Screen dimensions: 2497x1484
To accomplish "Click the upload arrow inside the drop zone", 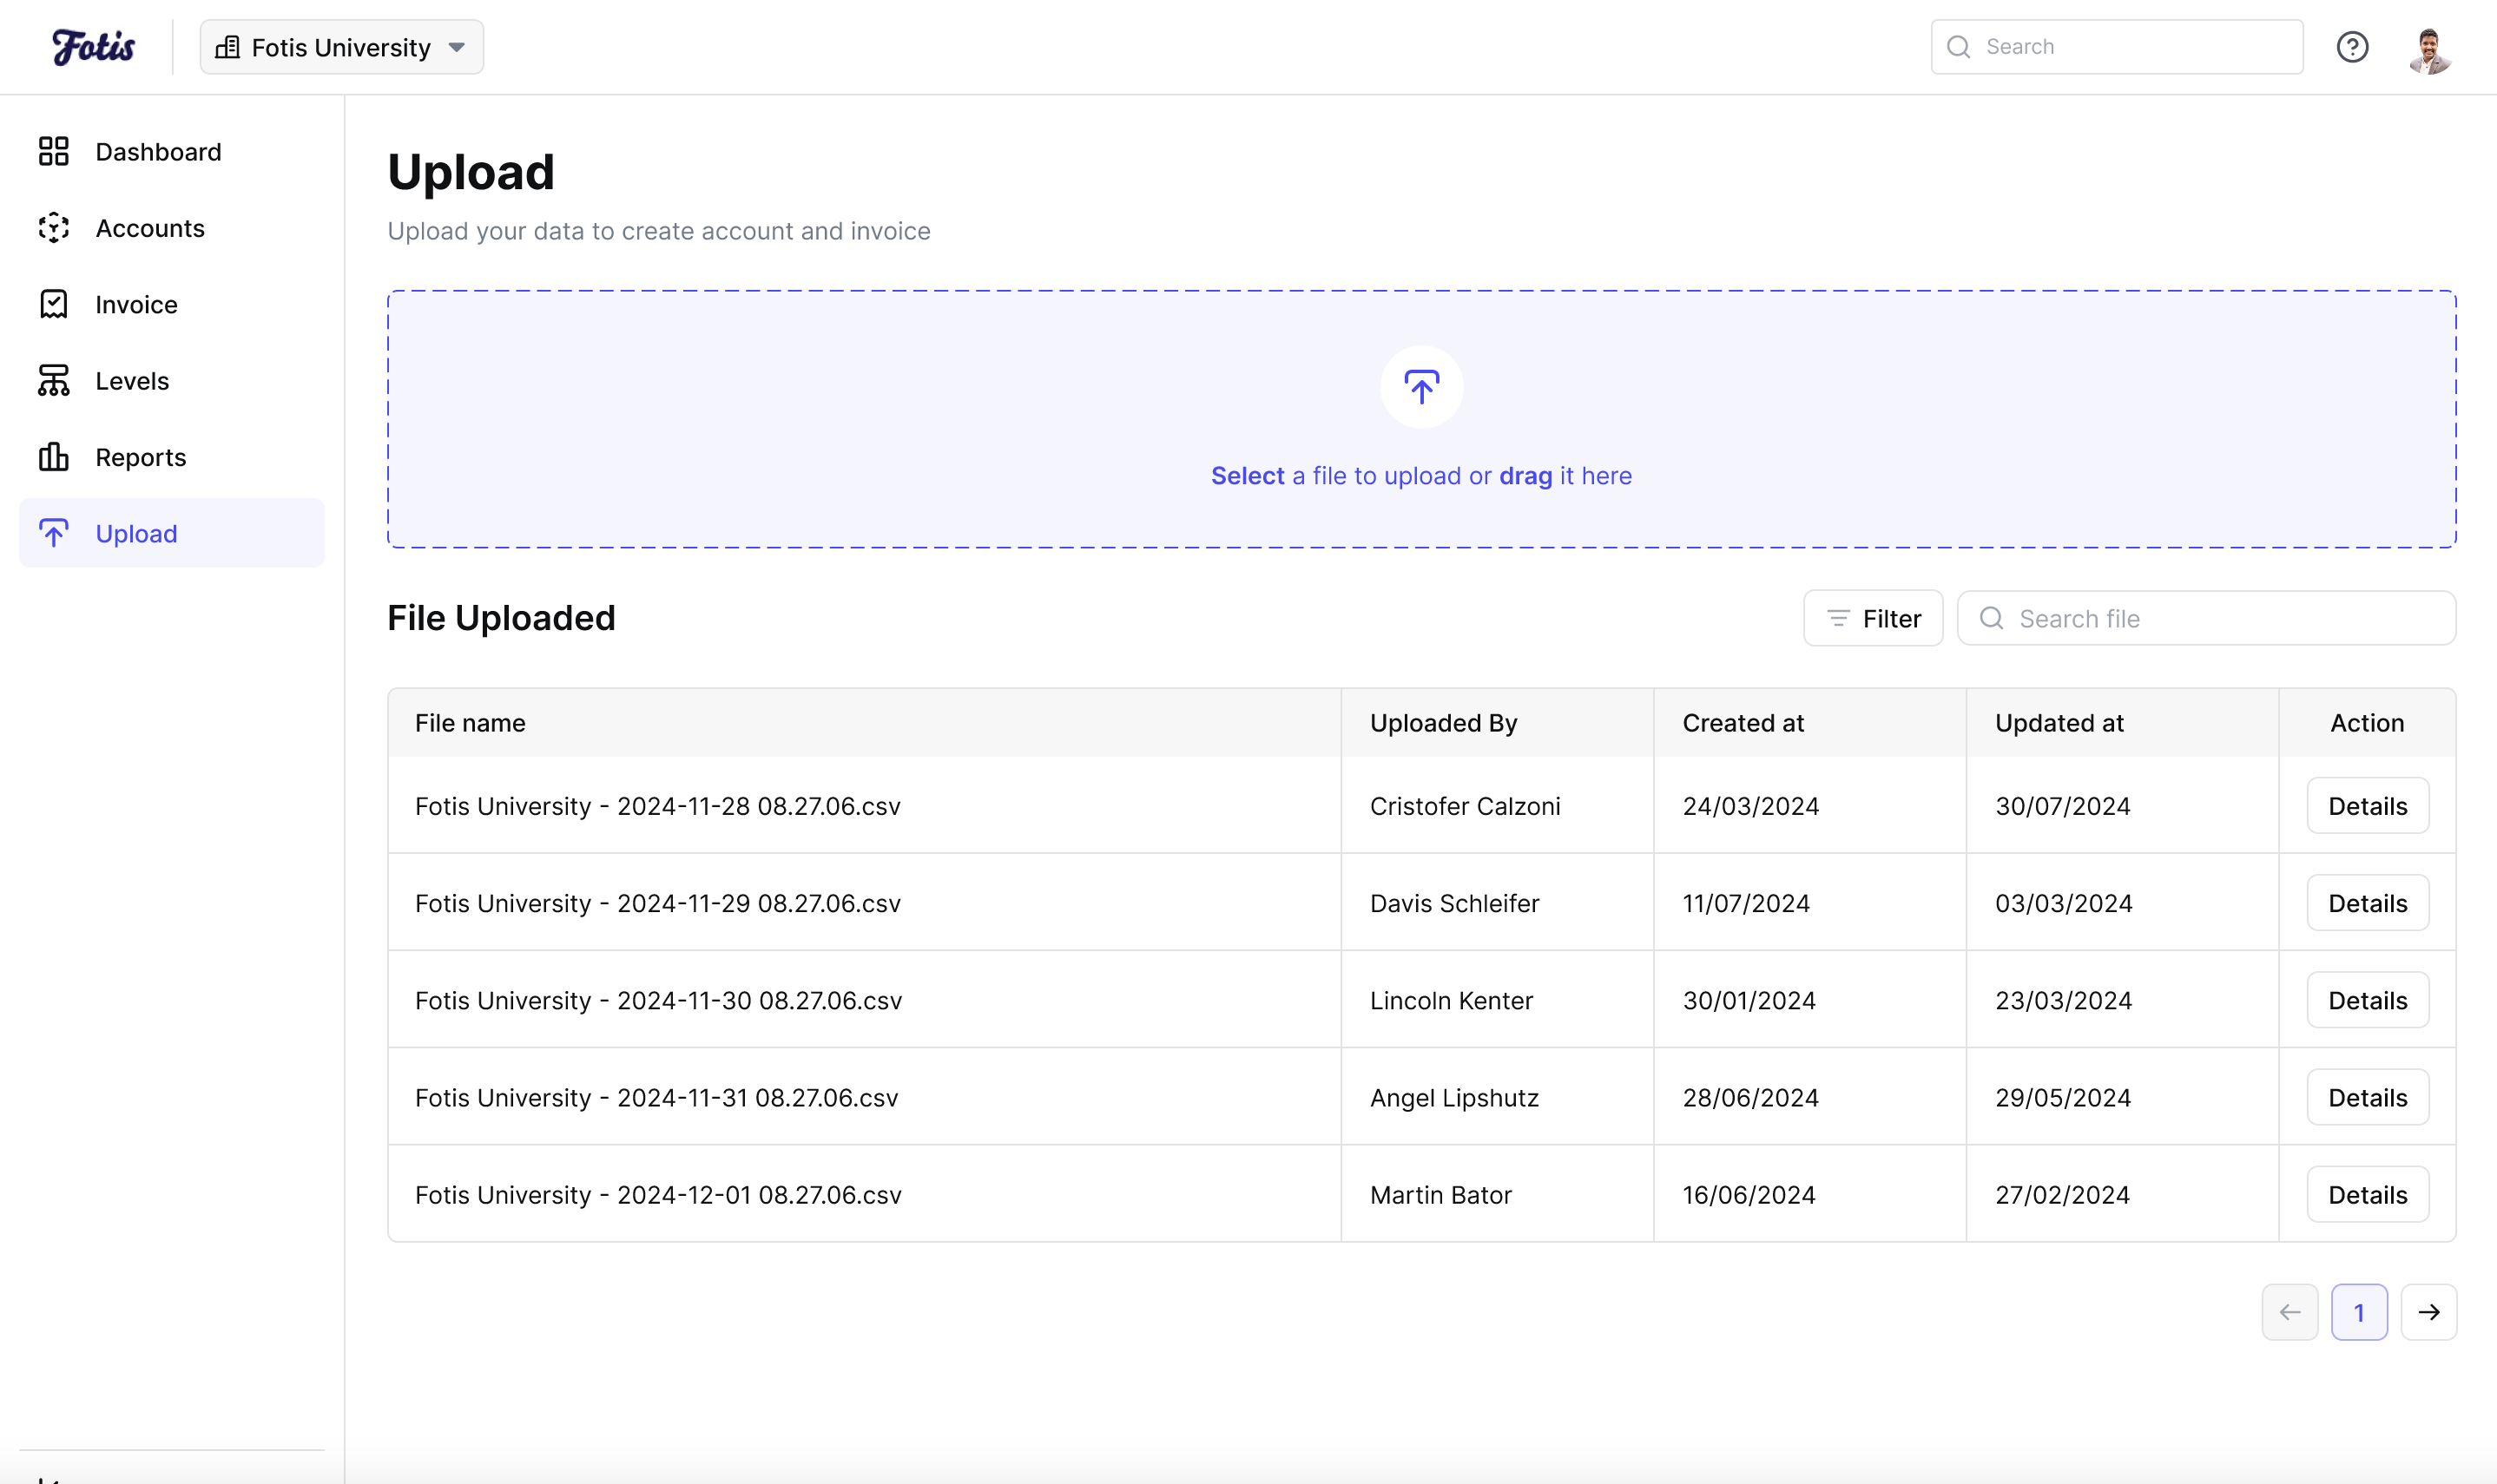I will click(1421, 387).
